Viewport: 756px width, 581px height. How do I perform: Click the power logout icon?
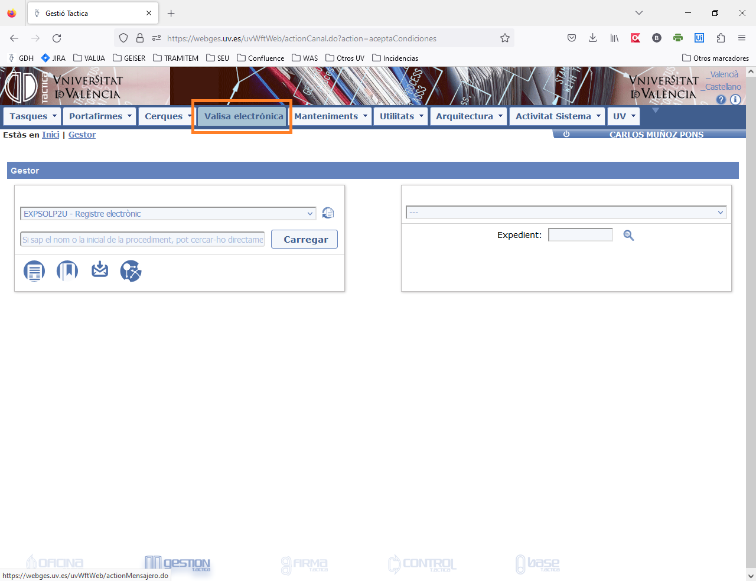(x=566, y=134)
